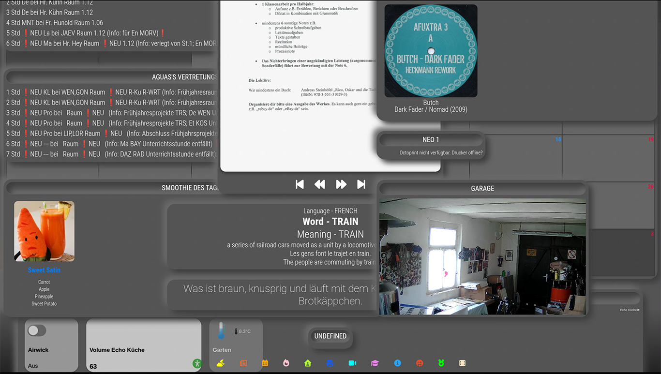Switch to the cyan video camera page
The height and width of the screenshot is (374, 661).
(352, 363)
